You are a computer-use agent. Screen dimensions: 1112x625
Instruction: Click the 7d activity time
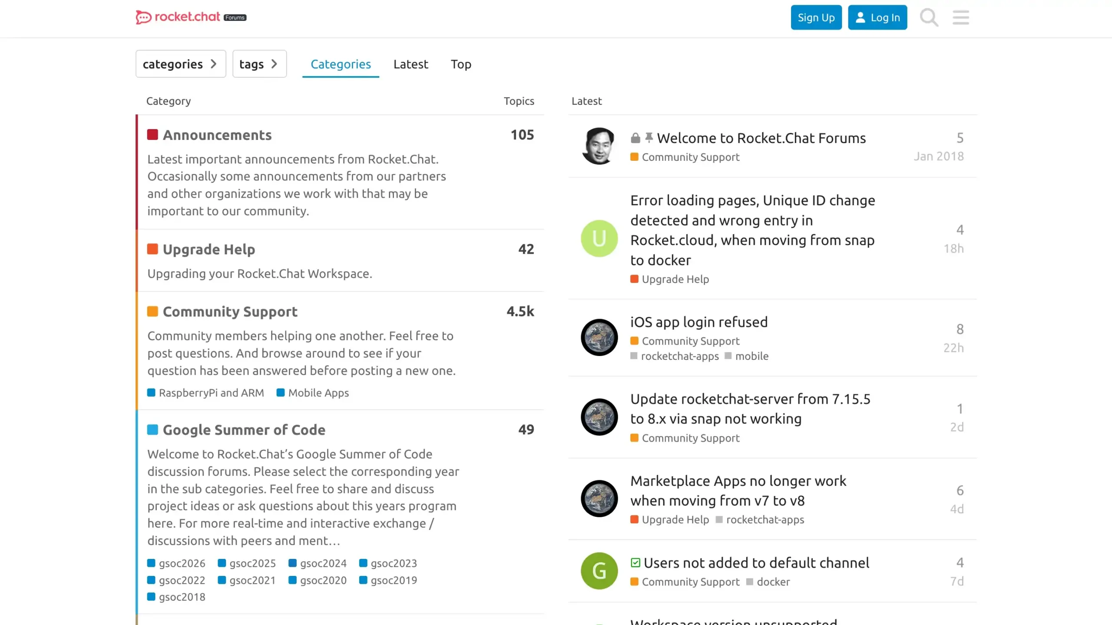957,582
